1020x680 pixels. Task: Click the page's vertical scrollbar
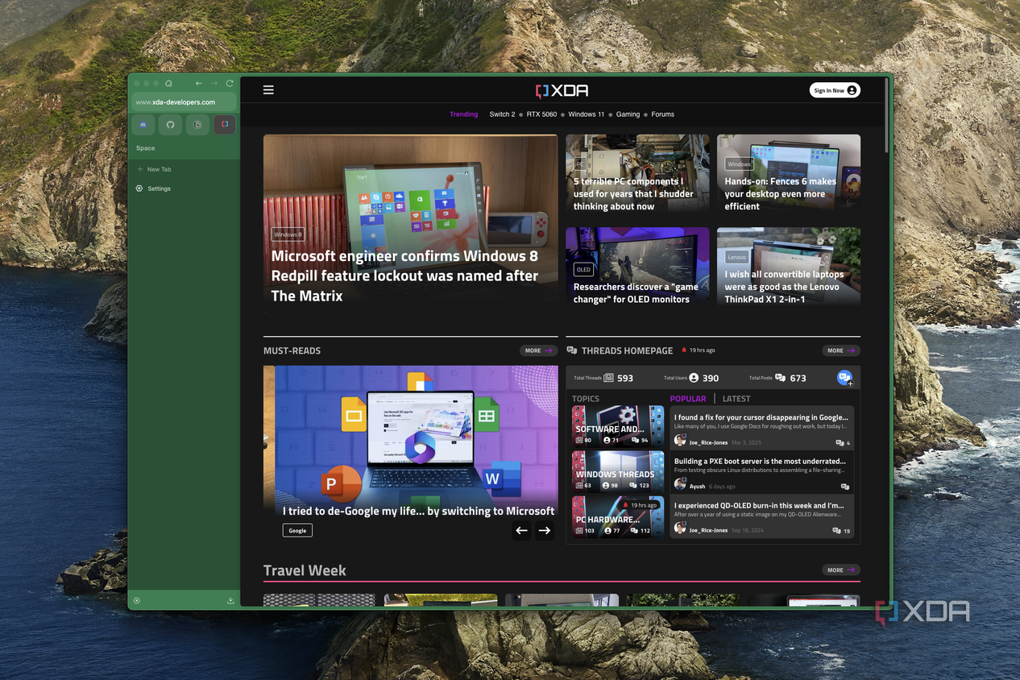click(887, 114)
